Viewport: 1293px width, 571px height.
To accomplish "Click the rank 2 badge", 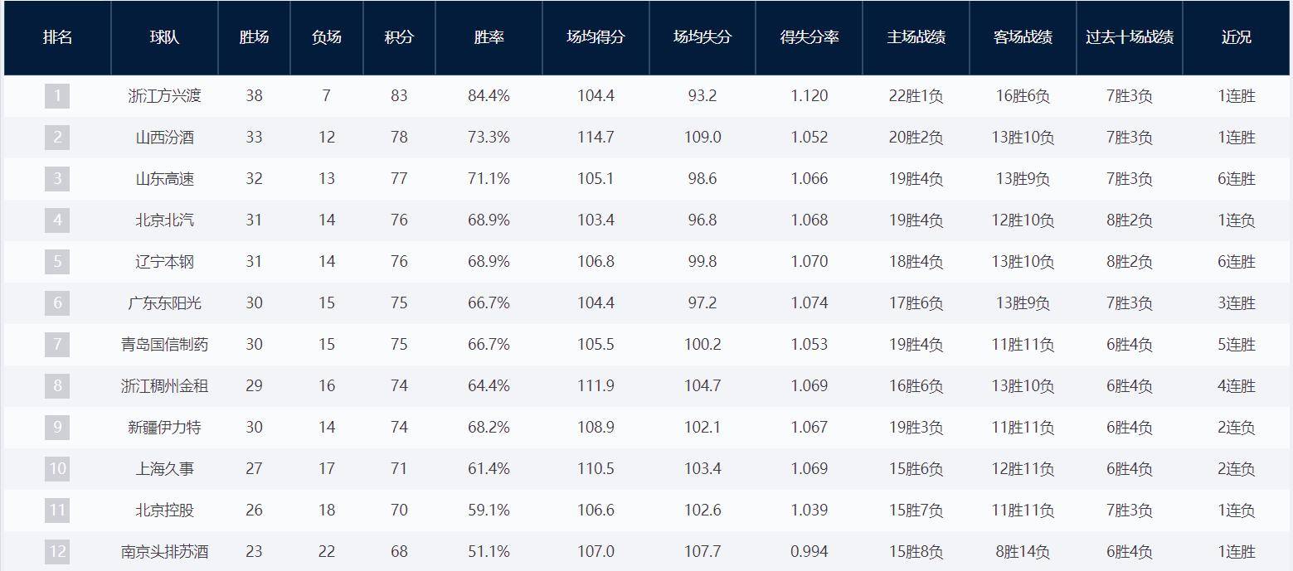I will pyautogui.click(x=57, y=138).
